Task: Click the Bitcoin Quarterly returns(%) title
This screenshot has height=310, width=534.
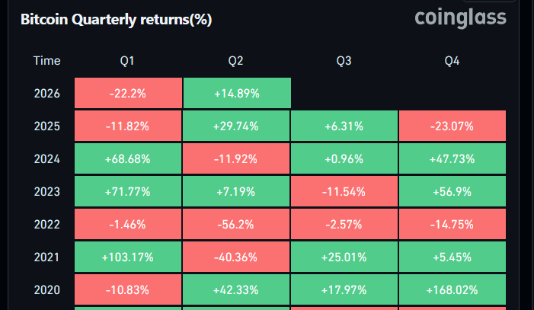Action: (x=116, y=19)
